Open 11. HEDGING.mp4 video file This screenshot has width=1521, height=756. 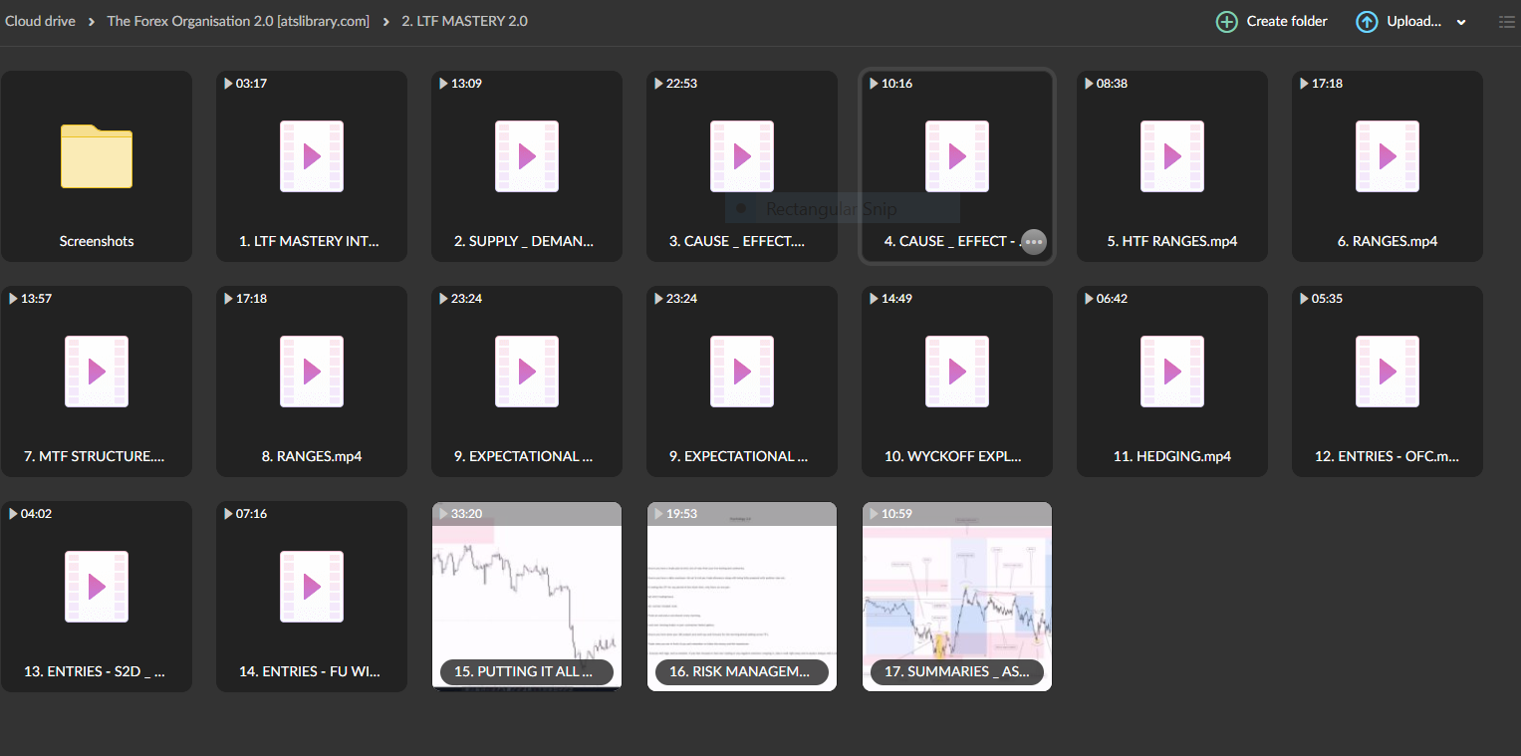tap(1172, 372)
